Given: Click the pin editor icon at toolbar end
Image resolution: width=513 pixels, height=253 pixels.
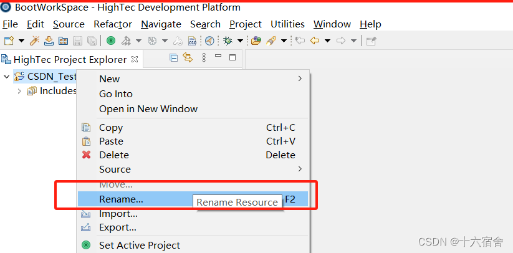Looking at the screenshot, I should (x=372, y=41).
